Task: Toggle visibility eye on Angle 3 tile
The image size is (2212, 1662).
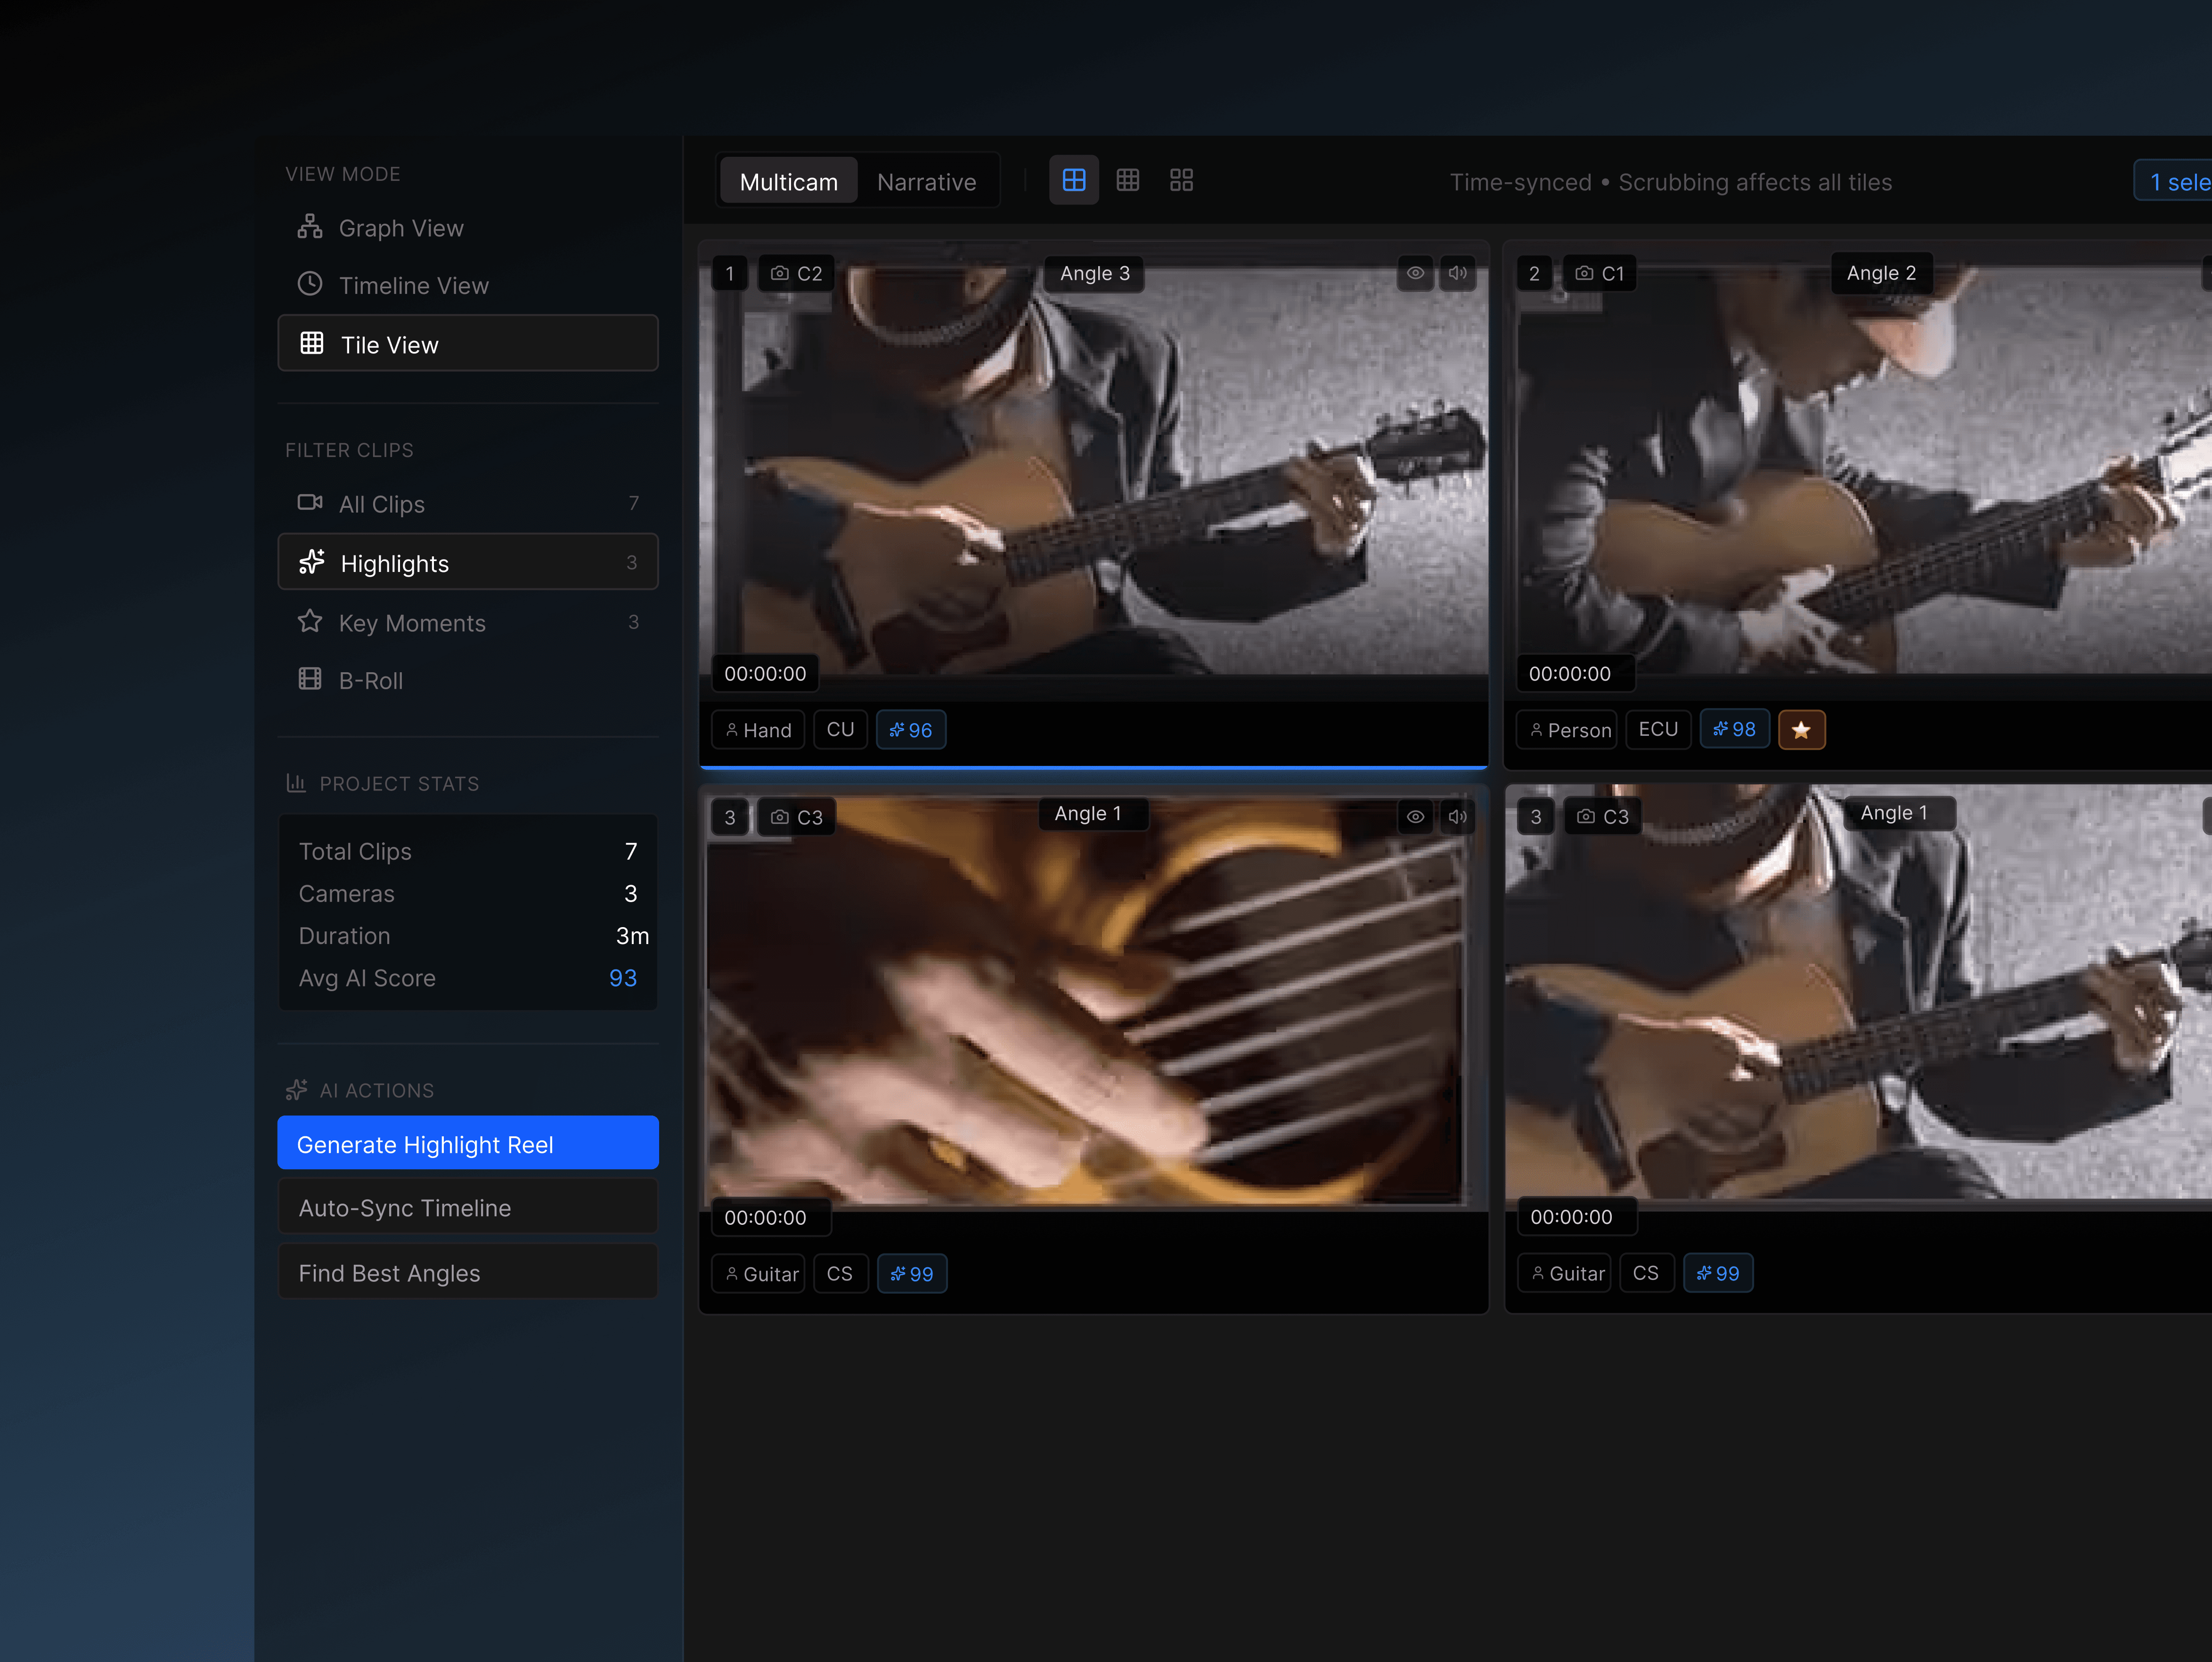Action: 1415,273
